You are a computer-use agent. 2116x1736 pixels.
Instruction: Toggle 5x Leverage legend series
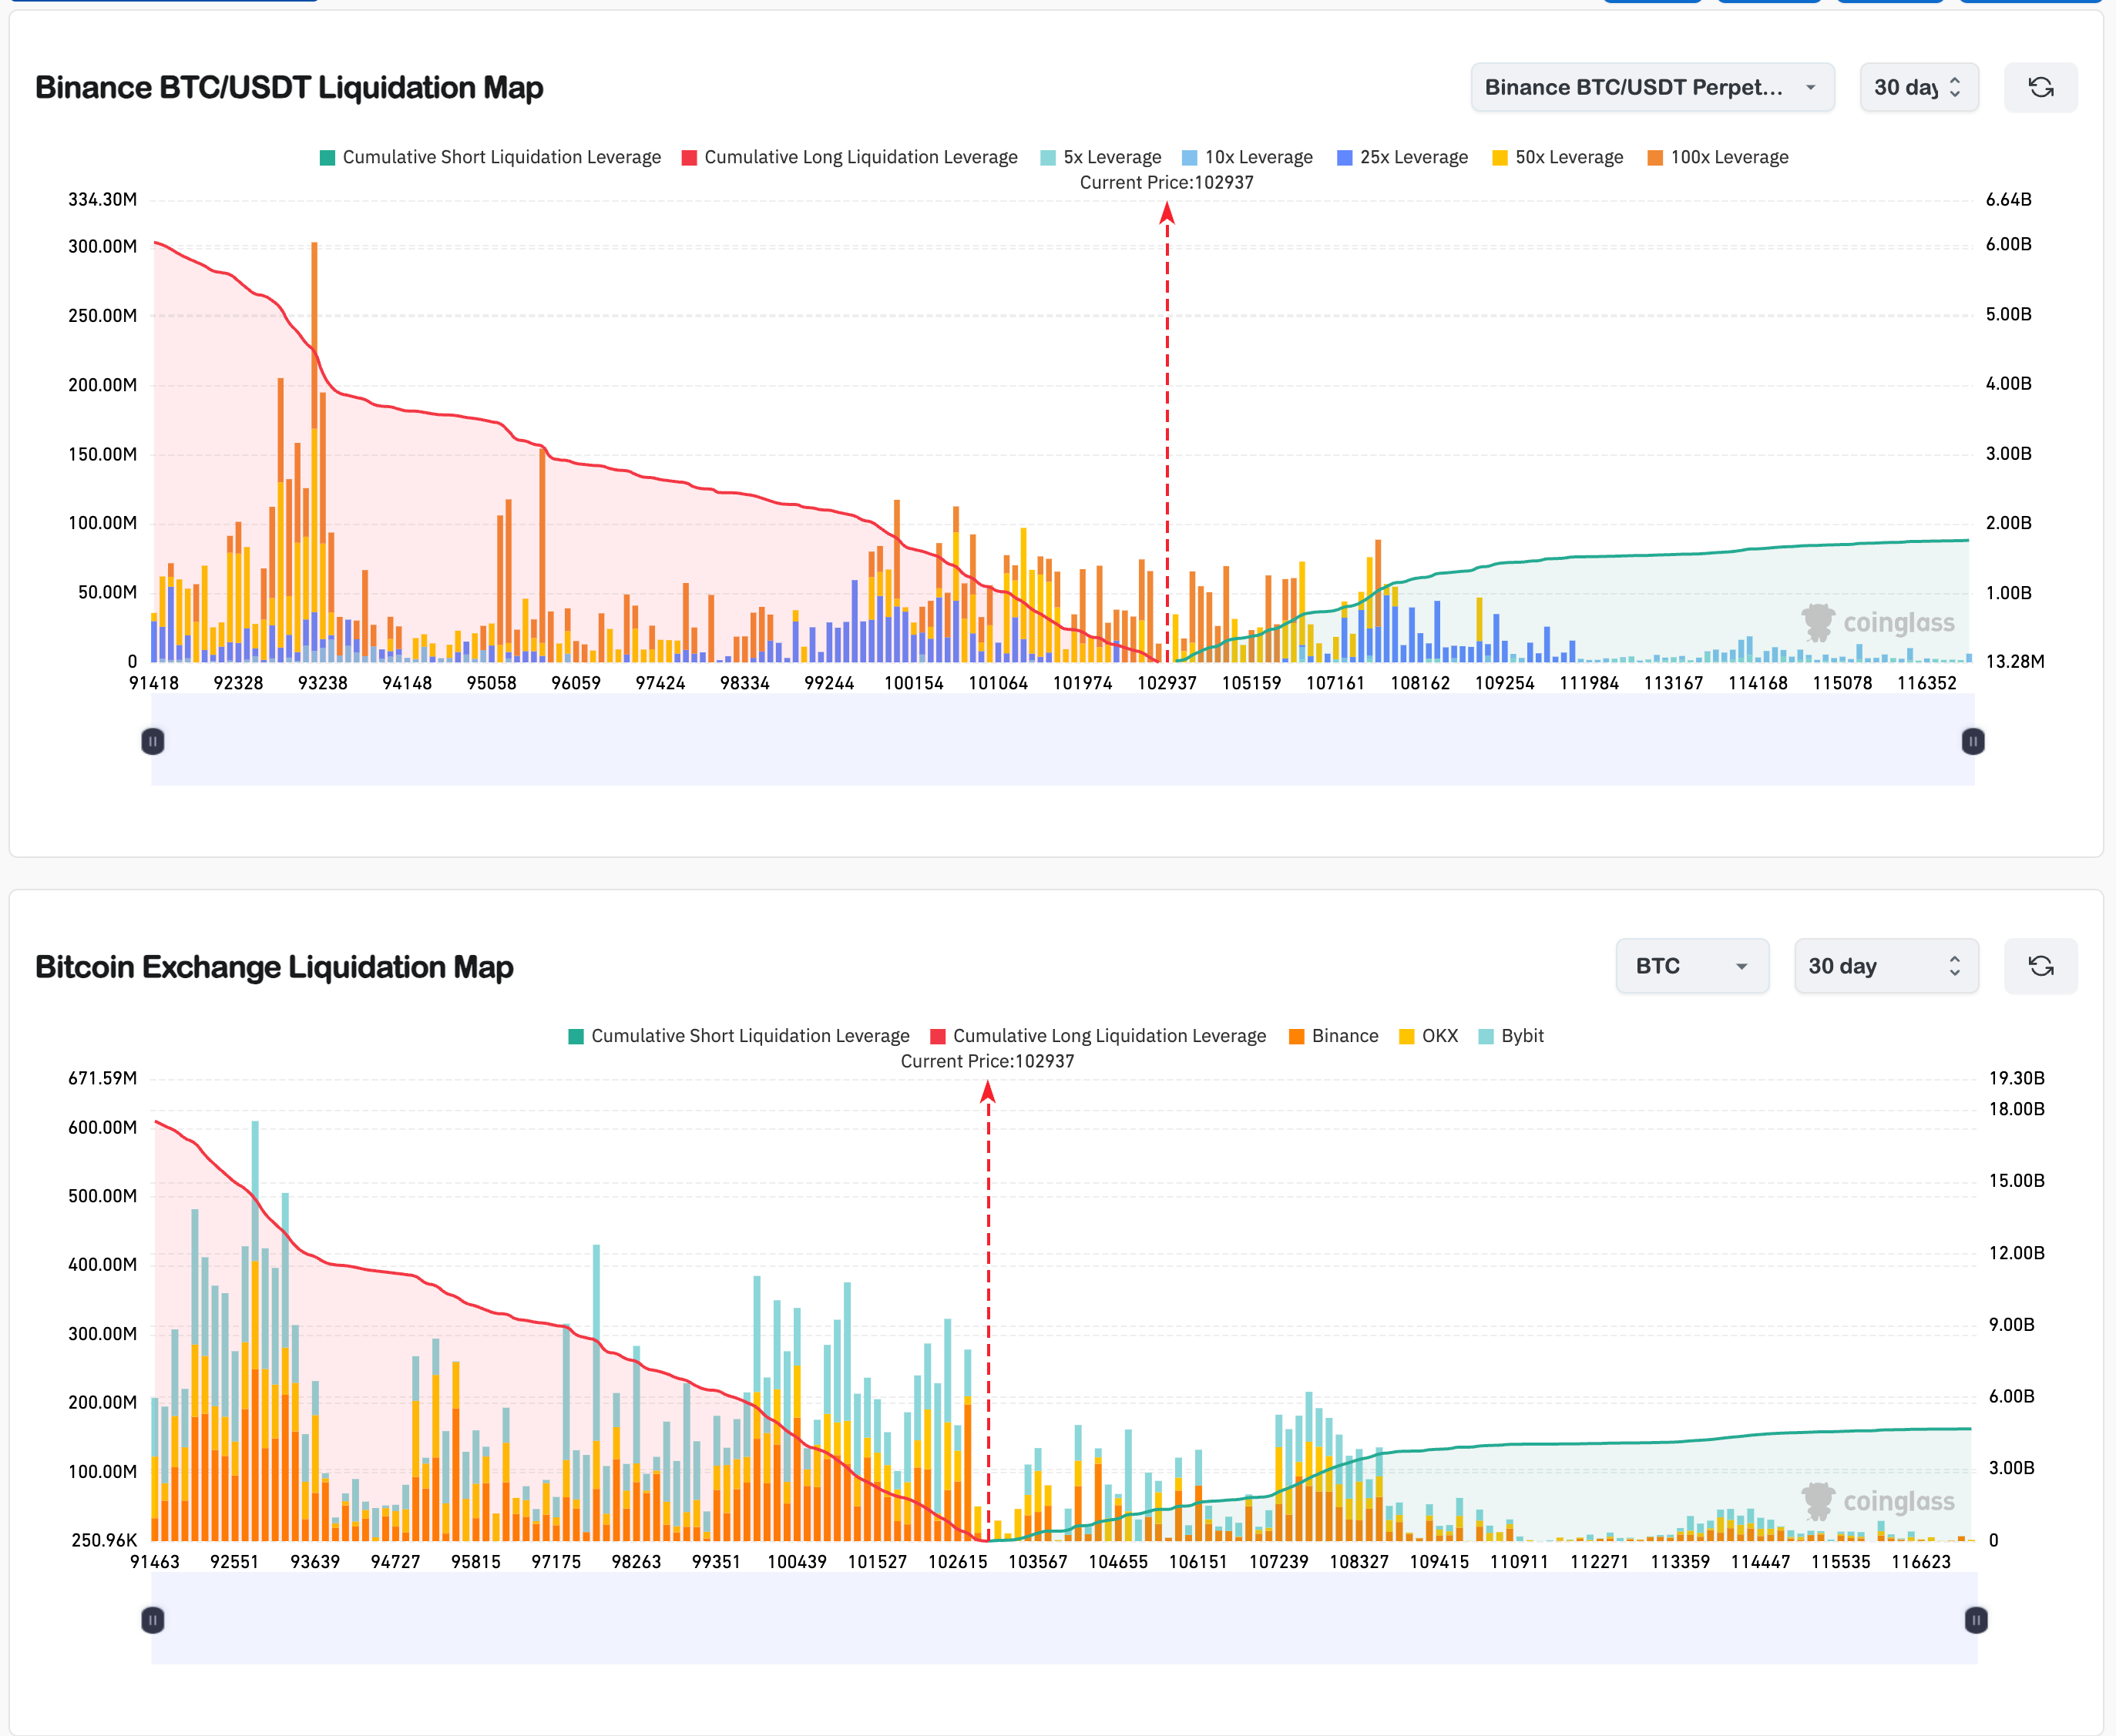[x=1100, y=157]
